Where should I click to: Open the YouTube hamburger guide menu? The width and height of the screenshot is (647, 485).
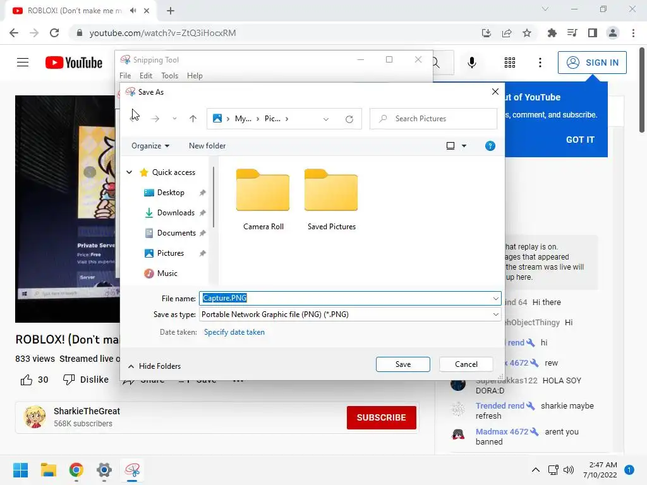[23, 63]
